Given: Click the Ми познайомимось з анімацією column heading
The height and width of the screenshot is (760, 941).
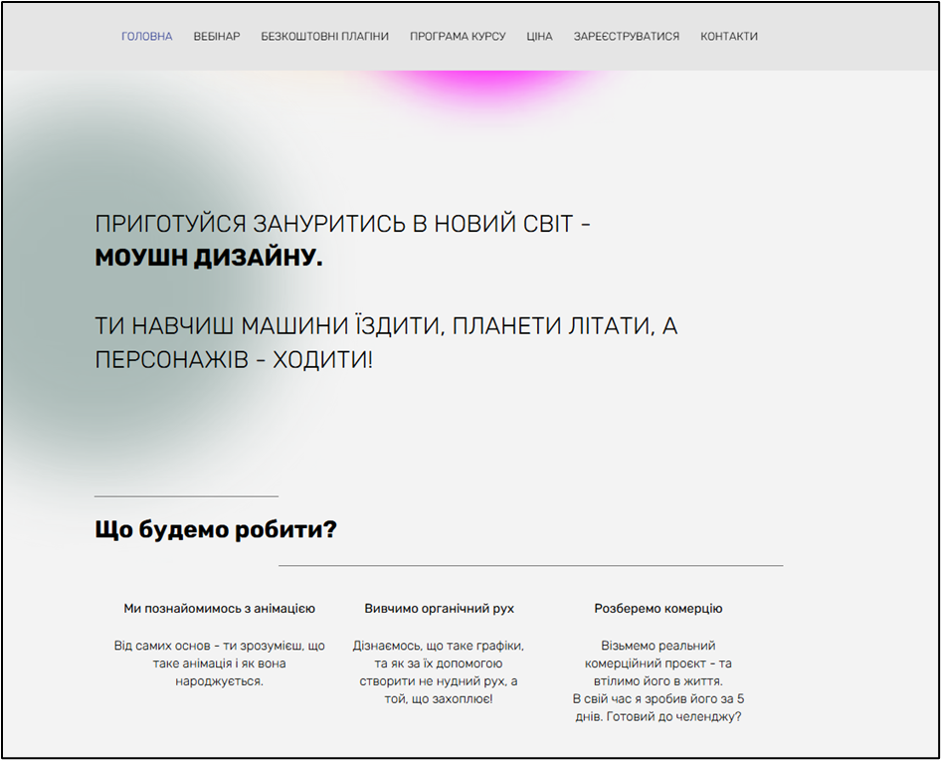Looking at the screenshot, I should [218, 608].
